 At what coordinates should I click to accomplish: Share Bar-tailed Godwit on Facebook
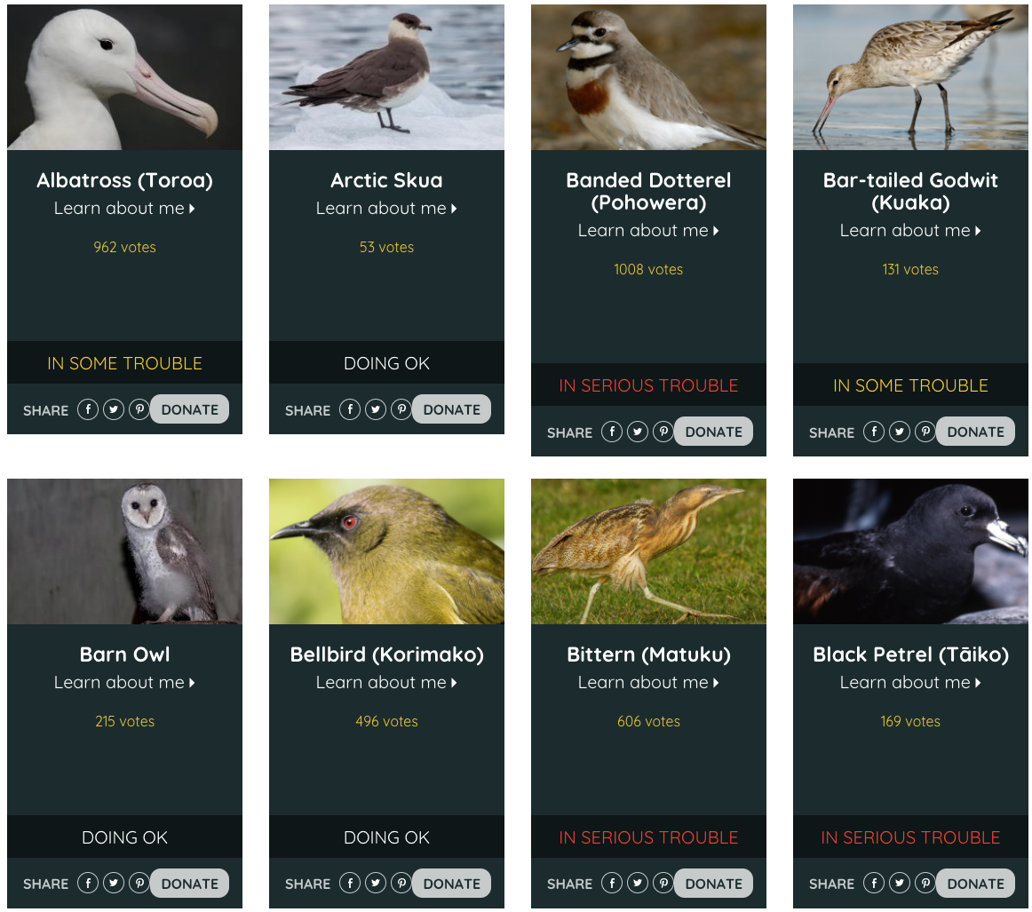click(x=874, y=432)
